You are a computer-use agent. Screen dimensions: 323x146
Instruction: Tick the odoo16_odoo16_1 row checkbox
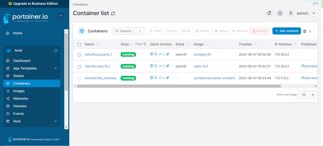pyautogui.click(x=79, y=67)
